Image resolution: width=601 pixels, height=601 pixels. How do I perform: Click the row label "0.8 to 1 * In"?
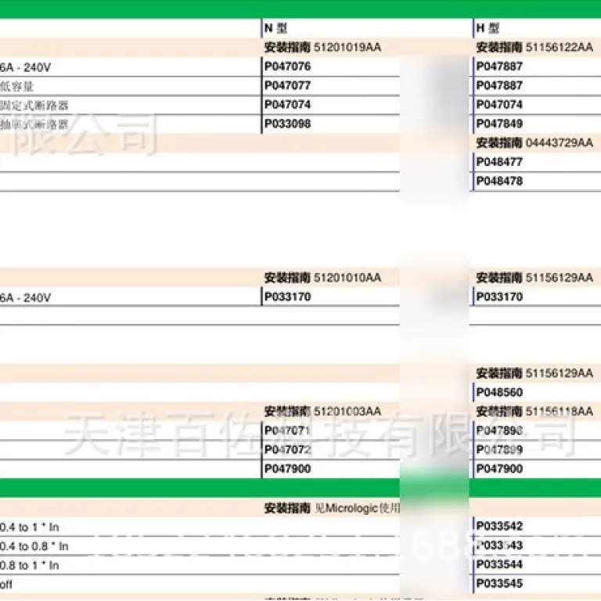click(30, 565)
